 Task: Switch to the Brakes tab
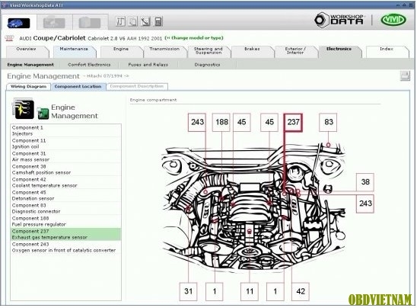[x=252, y=51]
